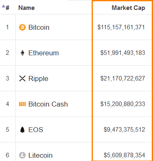Toggle rank sort arrow beside # header

(x=3, y=6)
